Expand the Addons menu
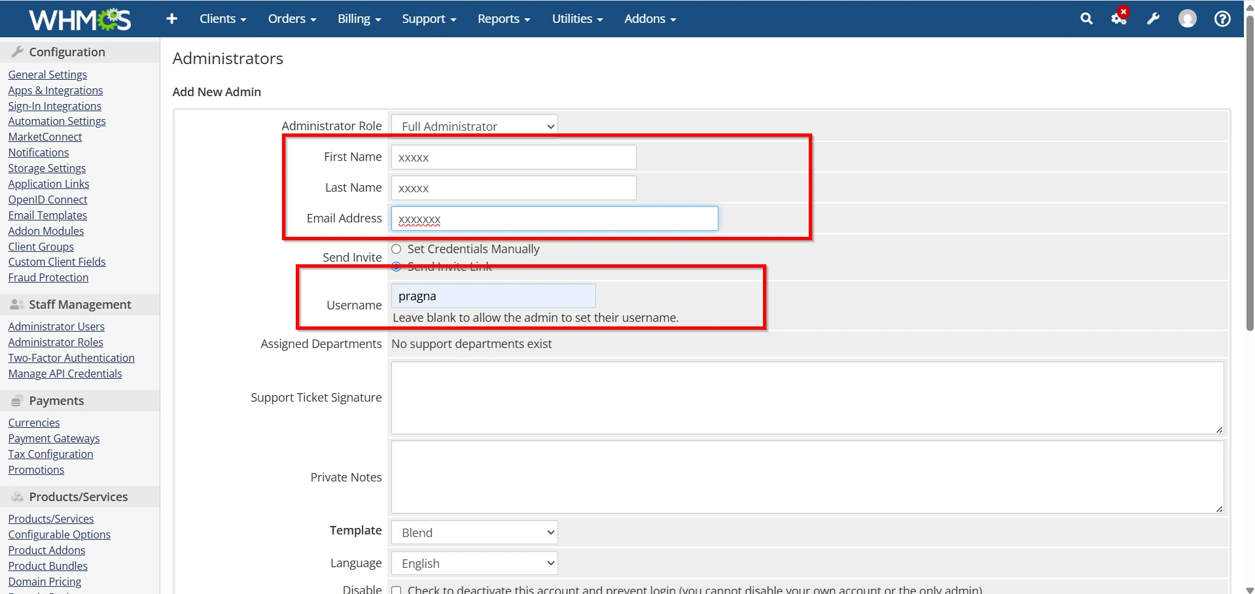 (650, 19)
